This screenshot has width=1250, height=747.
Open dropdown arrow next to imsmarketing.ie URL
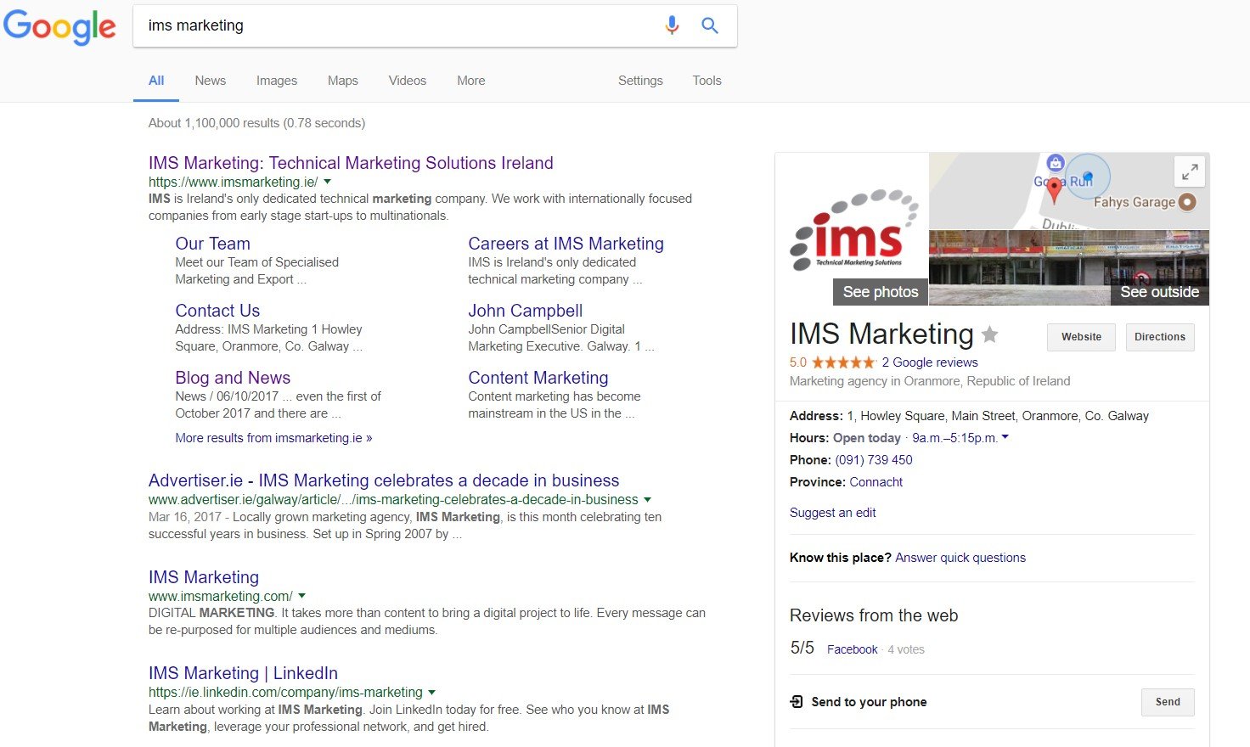pos(328,182)
